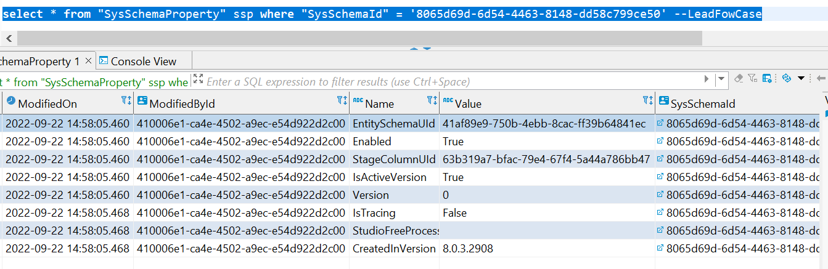This screenshot has width=828, height=269.
Task: Select the False value in IsTracing row
Action: point(547,213)
